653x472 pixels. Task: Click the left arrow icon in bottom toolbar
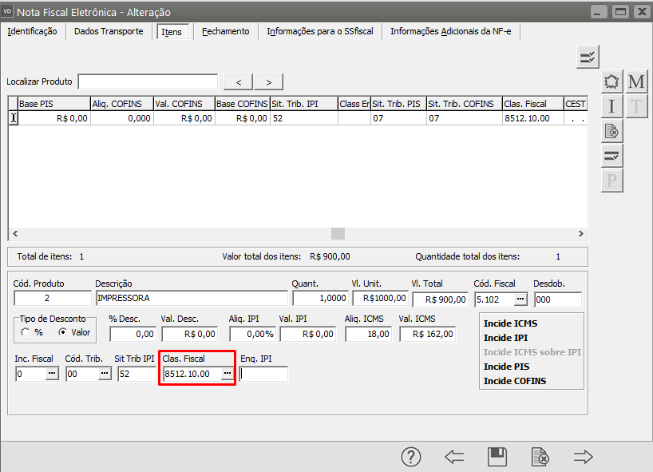(x=454, y=457)
